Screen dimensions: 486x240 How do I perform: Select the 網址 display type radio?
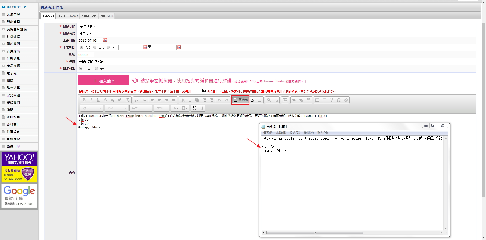coord(96,68)
